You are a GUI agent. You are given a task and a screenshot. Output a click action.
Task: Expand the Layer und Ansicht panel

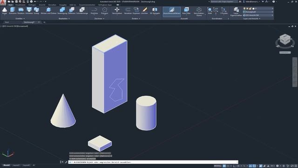(x=251, y=19)
